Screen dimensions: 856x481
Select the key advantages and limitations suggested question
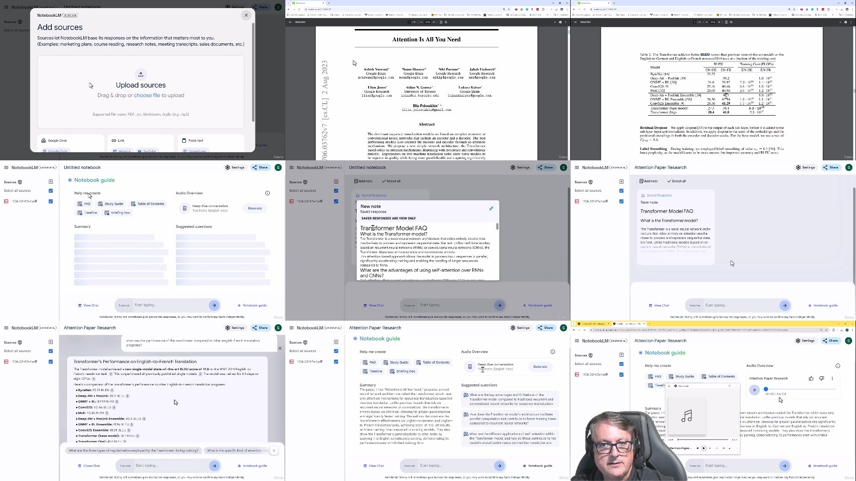coord(510,399)
